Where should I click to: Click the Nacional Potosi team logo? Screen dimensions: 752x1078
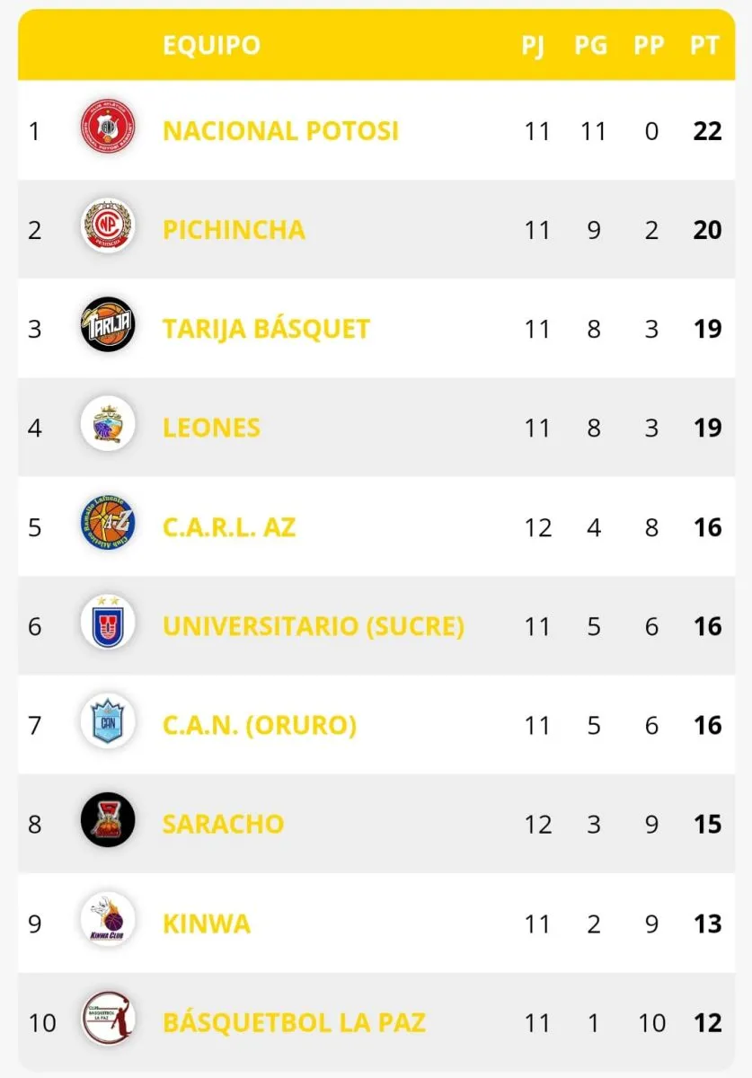click(108, 131)
